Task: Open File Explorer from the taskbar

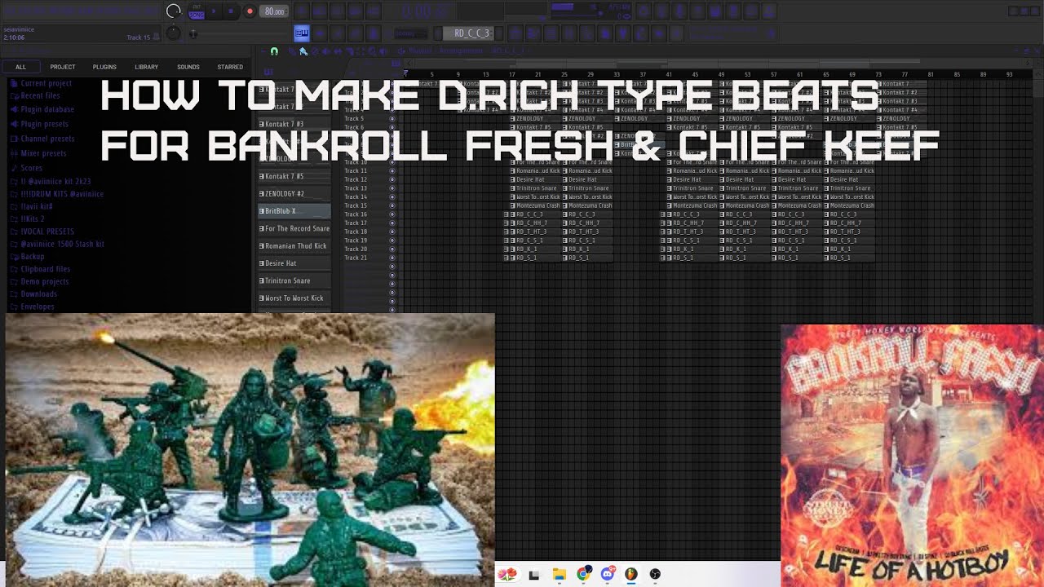Action: (x=559, y=575)
